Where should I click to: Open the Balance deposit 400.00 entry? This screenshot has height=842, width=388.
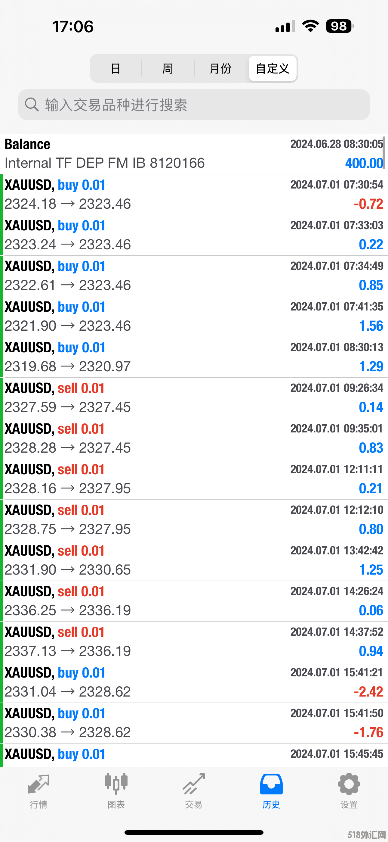(194, 154)
